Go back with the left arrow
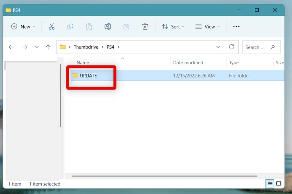 [x=11, y=47]
